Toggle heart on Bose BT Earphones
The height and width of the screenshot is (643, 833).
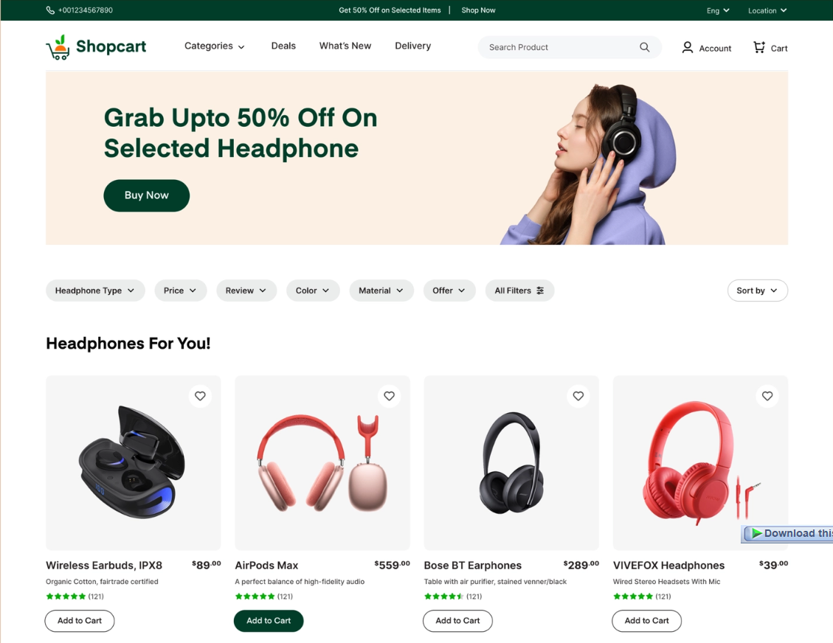(578, 396)
